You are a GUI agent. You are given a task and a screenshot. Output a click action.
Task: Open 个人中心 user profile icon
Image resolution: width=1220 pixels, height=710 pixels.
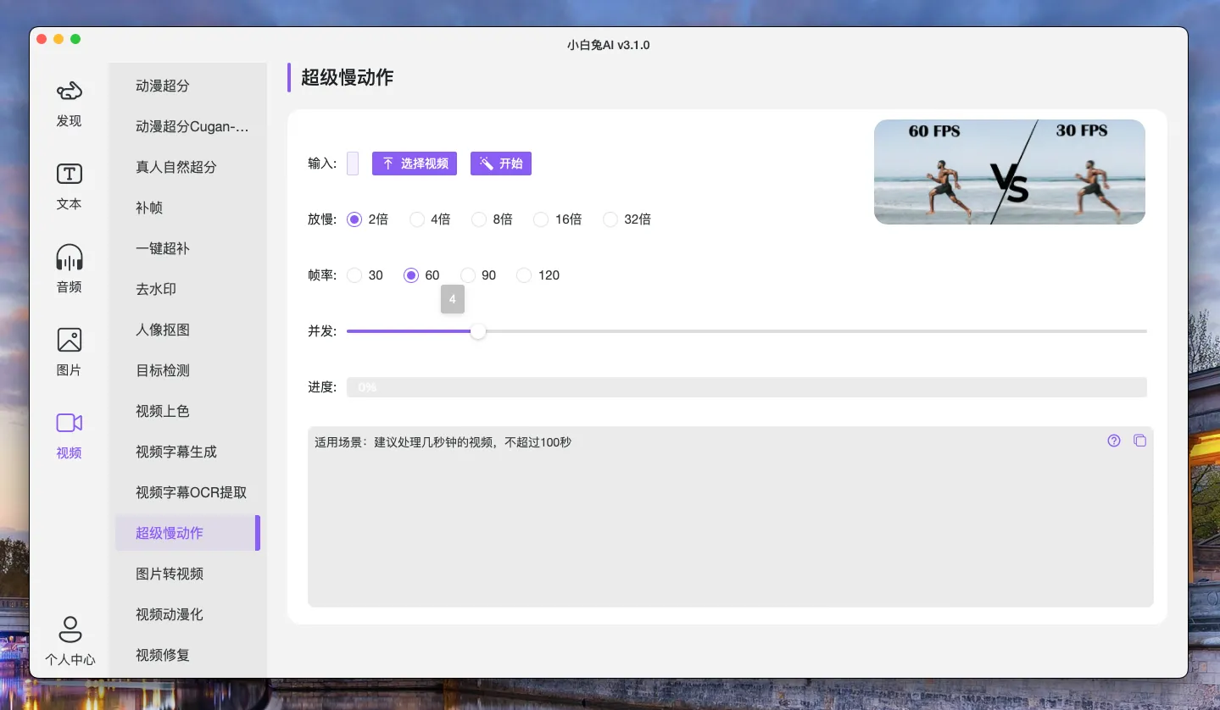(x=70, y=629)
